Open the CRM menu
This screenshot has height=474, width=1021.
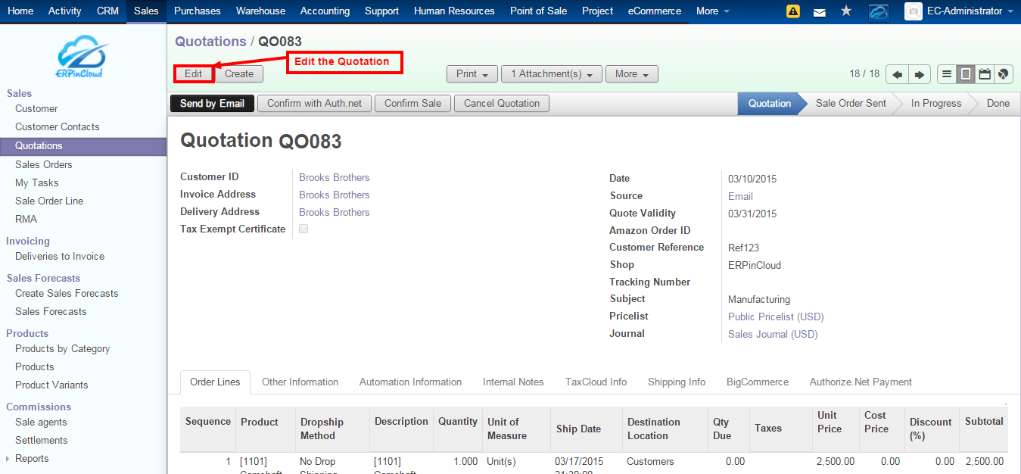pos(107,11)
